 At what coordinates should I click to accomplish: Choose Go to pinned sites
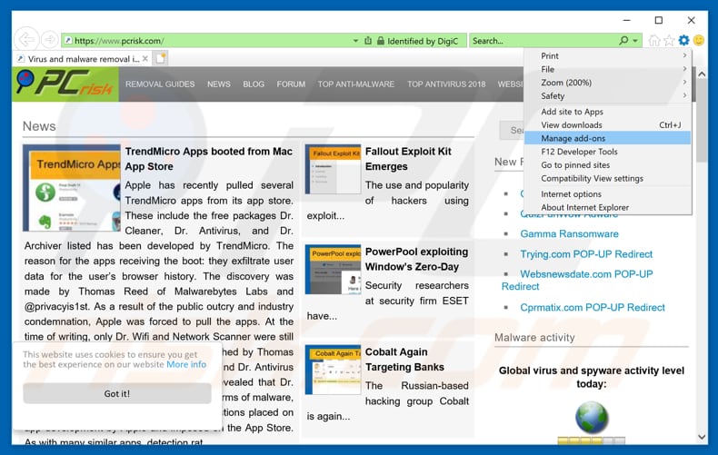click(x=607, y=164)
